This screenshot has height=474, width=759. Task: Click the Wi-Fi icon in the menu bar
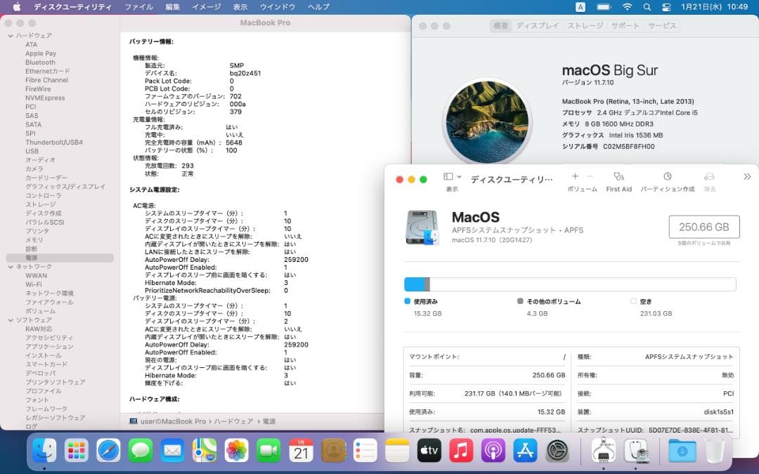[628, 7]
